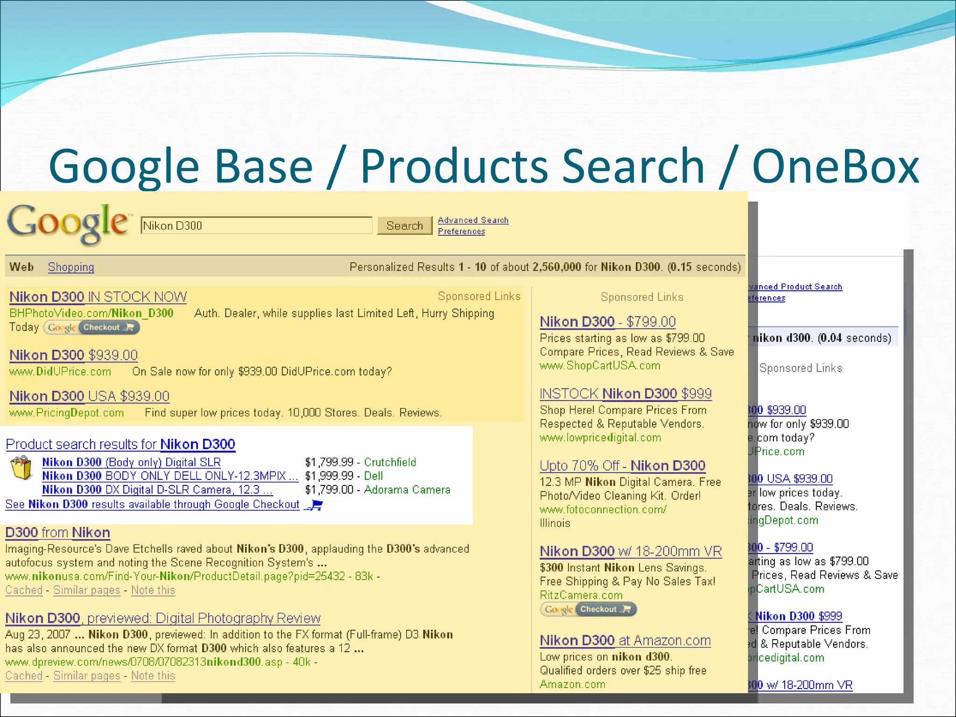Click BHPhotoVideo.com/Nikon_D300 URL text
This screenshot has width=956, height=717.
pyautogui.click(x=91, y=313)
